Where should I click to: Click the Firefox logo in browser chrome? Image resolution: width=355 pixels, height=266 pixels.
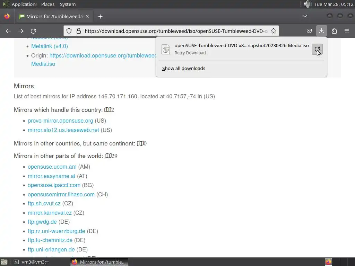click(7, 16)
